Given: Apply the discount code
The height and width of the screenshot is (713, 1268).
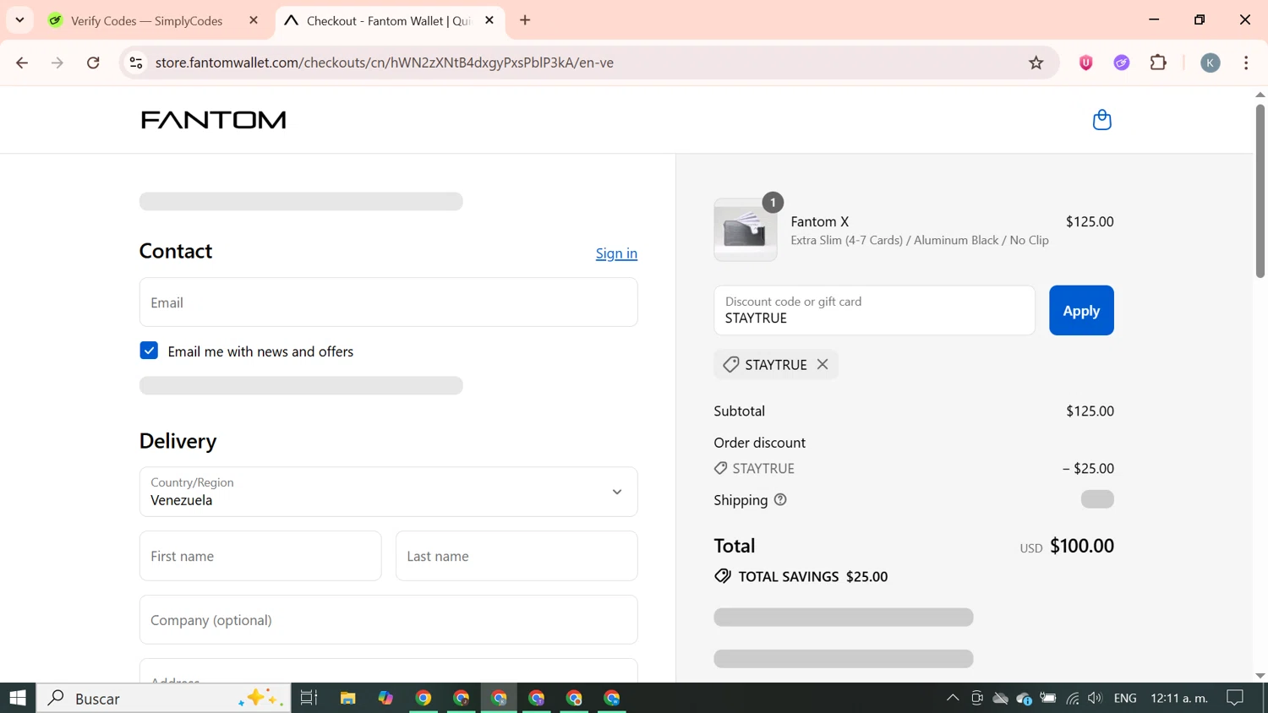Looking at the screenshot, I should (x=1081, y=310).
